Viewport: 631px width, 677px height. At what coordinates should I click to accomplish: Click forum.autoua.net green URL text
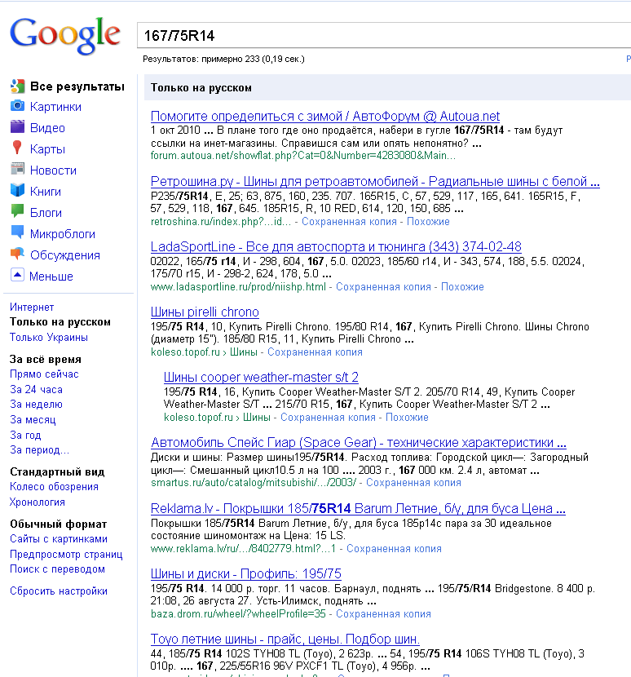pyautogui.click(x=303, y=156)
